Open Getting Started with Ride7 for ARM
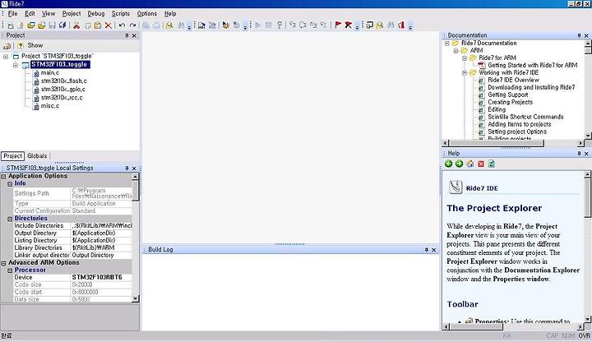The width and height of the screenshot is (592, 342). 532,65
